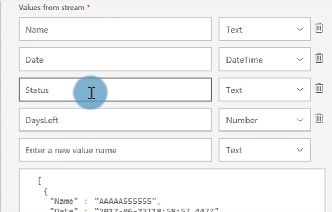Click the 'Values from stream' label
This screenshot has height=212, width=332.
click(52, 8)
